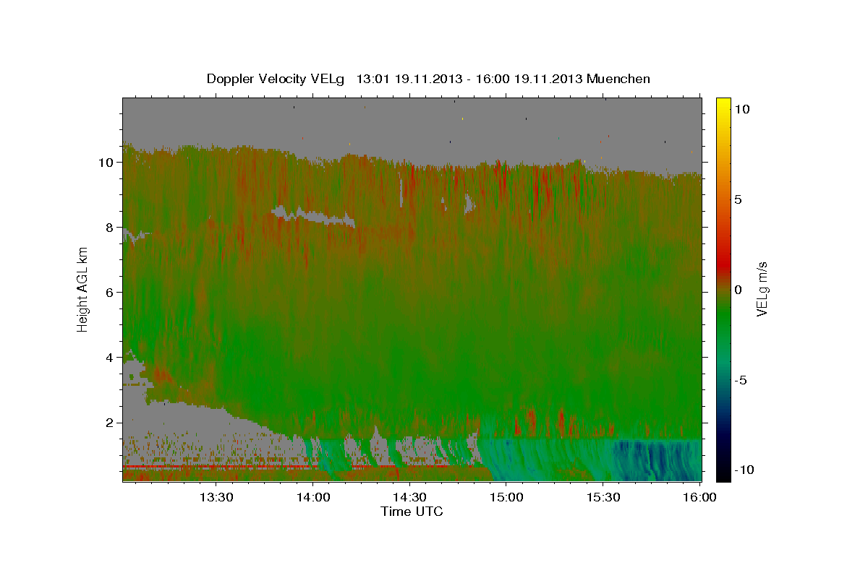
Task: Click the colorbar tick label -10
Action: 745,470
